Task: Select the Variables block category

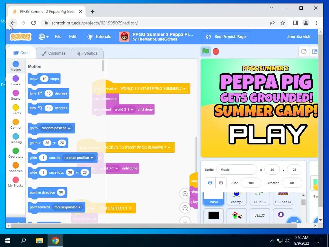Action: tap(16, 167)
